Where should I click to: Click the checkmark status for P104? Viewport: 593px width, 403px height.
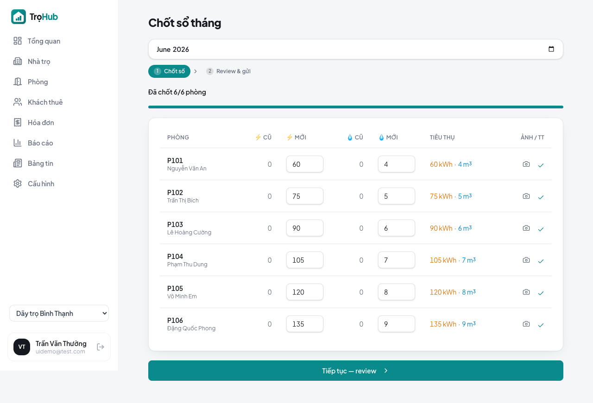(x=541, y=261)
